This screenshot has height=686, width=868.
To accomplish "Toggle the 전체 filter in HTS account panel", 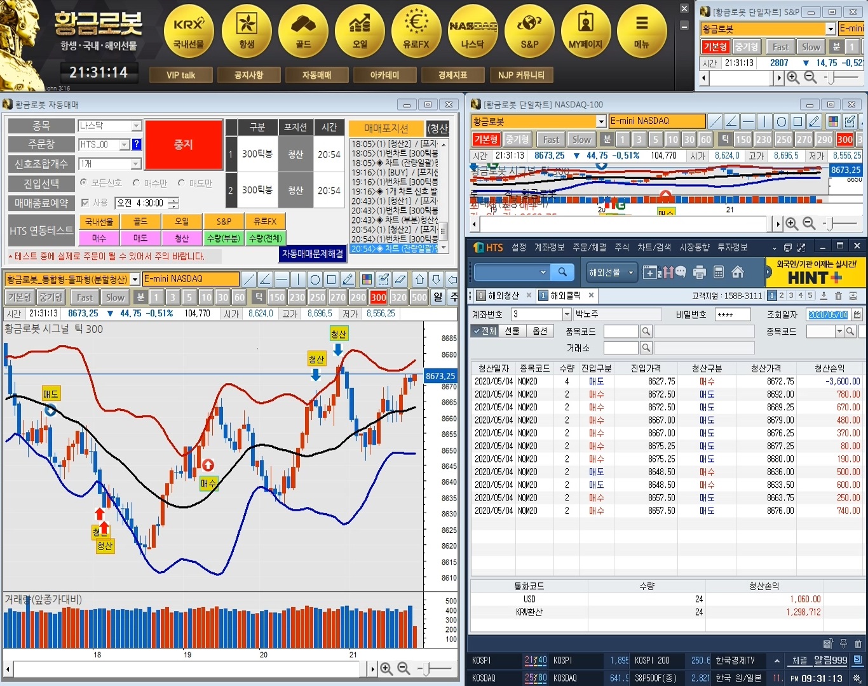I will pyautogui.click(x=486, y=331).
